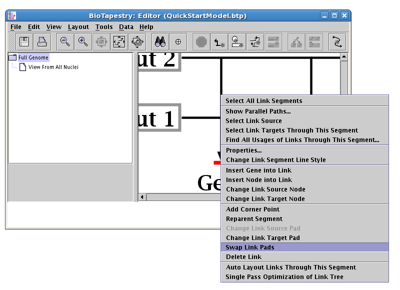Open the Layout menu
400x290 pixels.
tap(78, 27)
